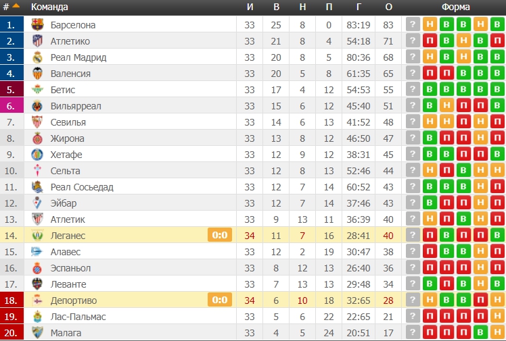The width and height of the screenshot is (506, 341).
Task: Click the sort arrow beside # header
Action: (16, 7)
